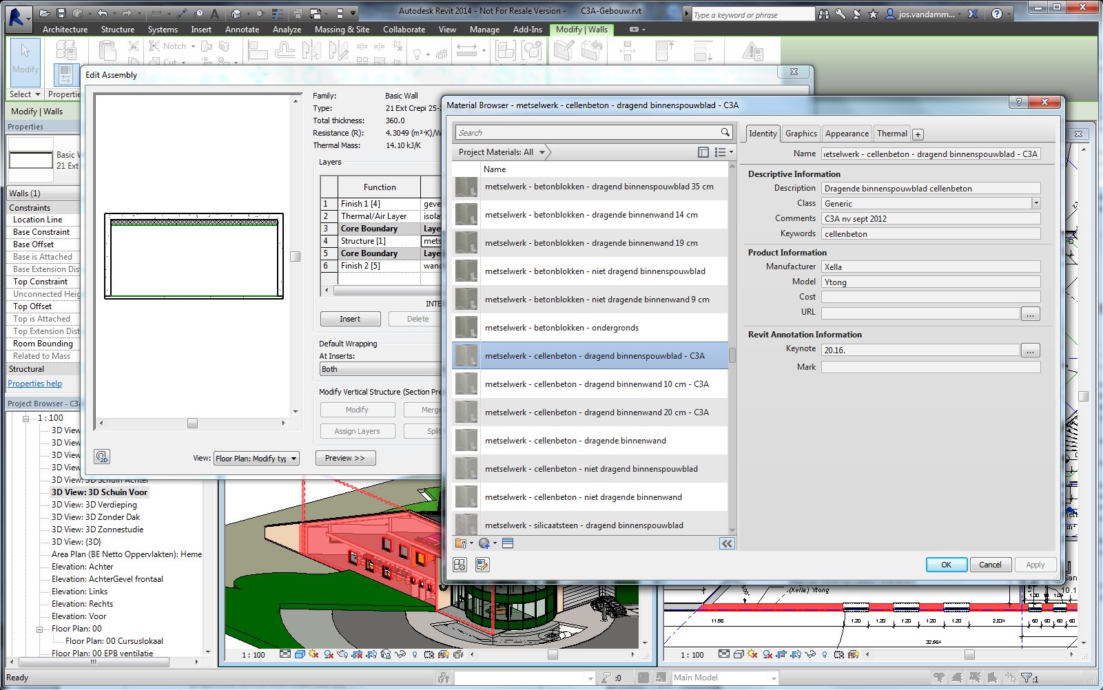Open the Massing & Site ribbon tab
The height and width of the screenshot is (690, 1103).
click(x=342, y=30)
